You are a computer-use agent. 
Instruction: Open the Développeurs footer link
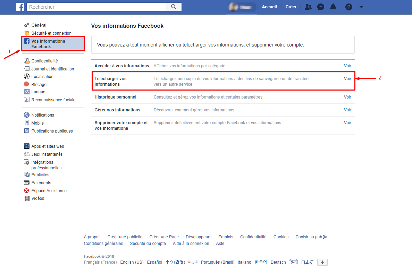click(x=199, y=237)
